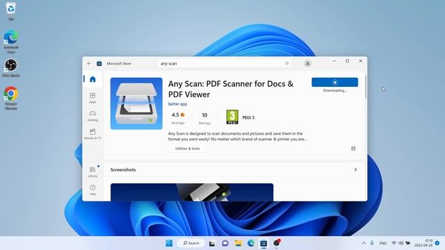The image size is (445, 250).
Task: Click the microphone tray icon
Action: point(372,243)
